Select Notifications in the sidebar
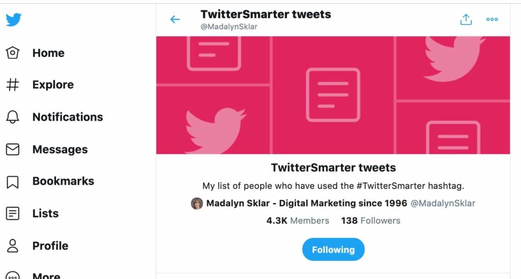 [x=68, y=117]
